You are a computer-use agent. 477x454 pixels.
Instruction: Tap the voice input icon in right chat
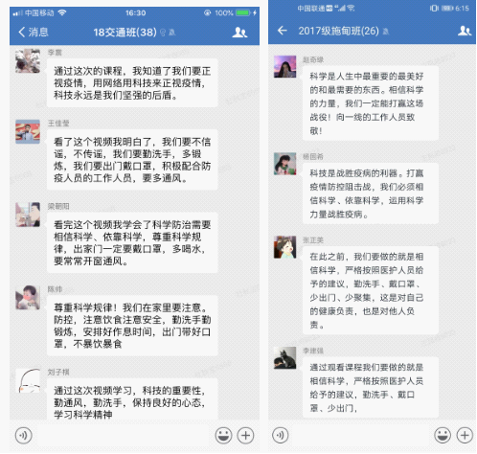[281, 435]
